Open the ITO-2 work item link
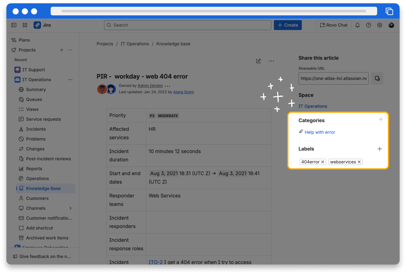This screenshot has height=274, width=406. point(155,262)
